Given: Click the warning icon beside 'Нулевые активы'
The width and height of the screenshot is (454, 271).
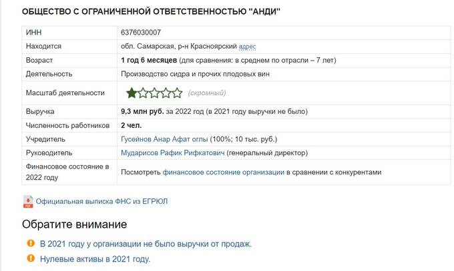Looking at the screenshot, I should (30, 259).
